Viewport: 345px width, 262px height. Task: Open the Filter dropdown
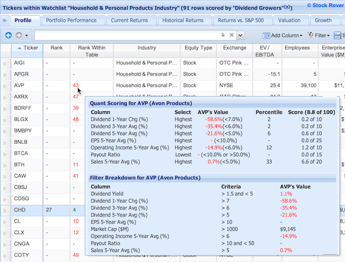pyautogui.click(x=319, y=35)
